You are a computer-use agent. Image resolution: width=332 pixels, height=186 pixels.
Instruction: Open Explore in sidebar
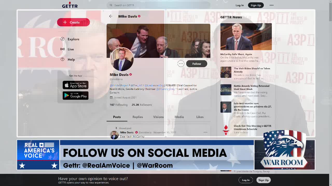point(73,39)
